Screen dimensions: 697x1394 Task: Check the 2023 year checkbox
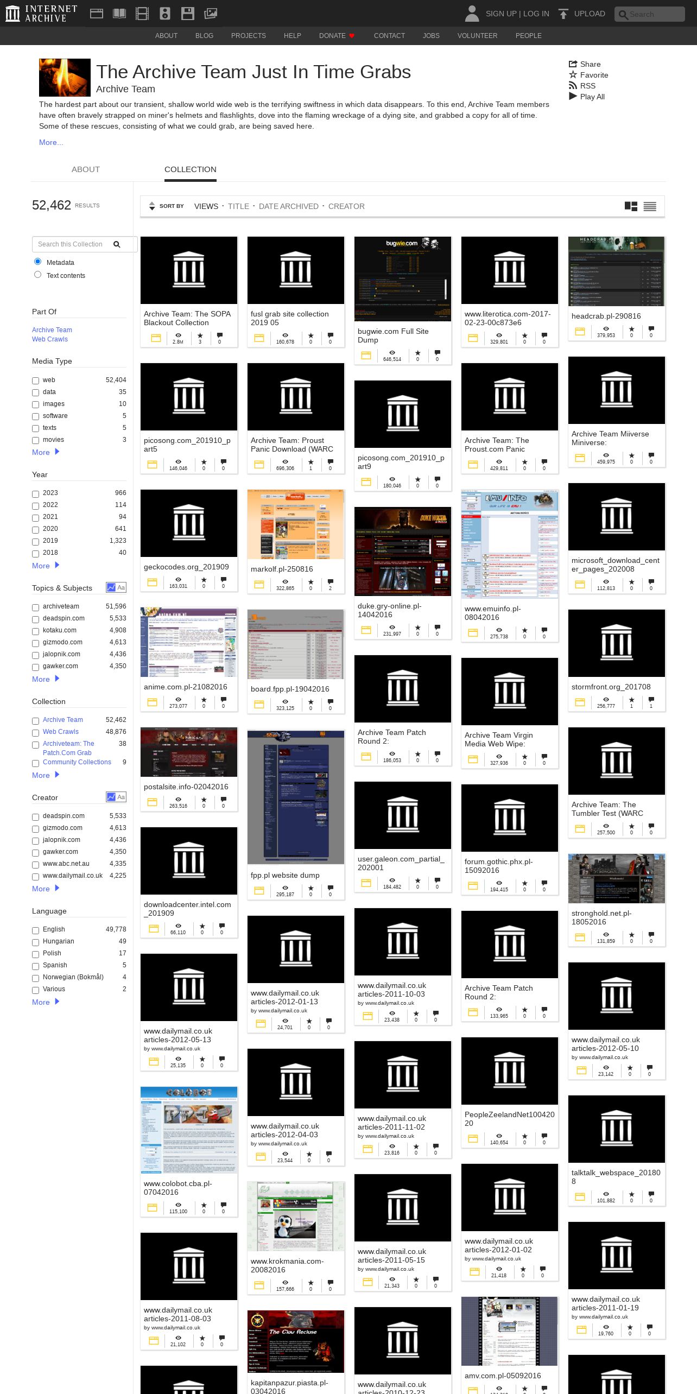(x=35, y=493)
